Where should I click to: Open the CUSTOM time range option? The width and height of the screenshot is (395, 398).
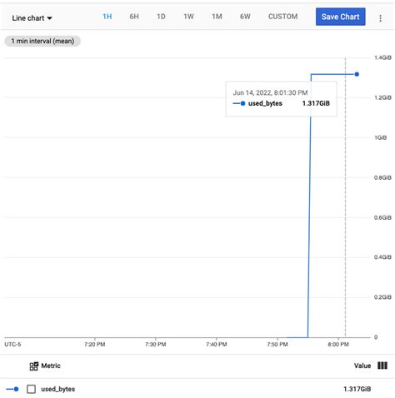coord(282,17)
